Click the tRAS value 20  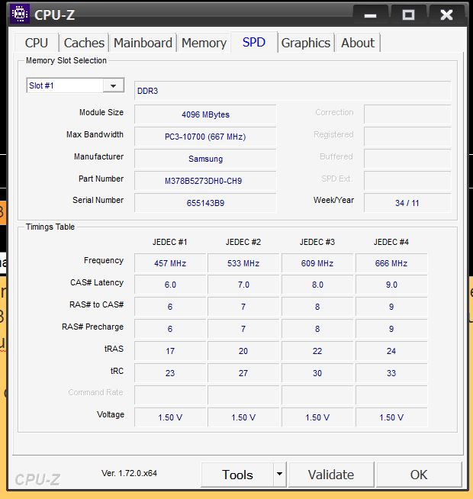[x=243, y=351]
